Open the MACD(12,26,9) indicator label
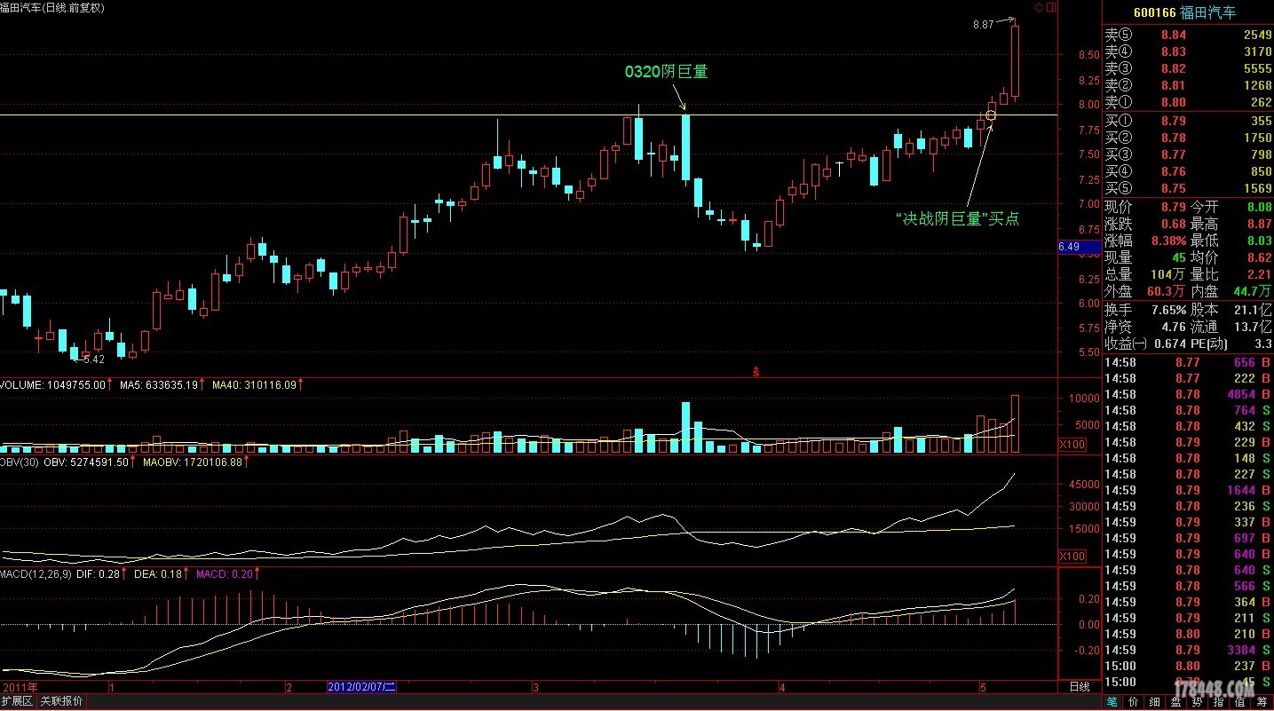Image resolution: width=1274 pixels, height=711 pixels. 36,574
